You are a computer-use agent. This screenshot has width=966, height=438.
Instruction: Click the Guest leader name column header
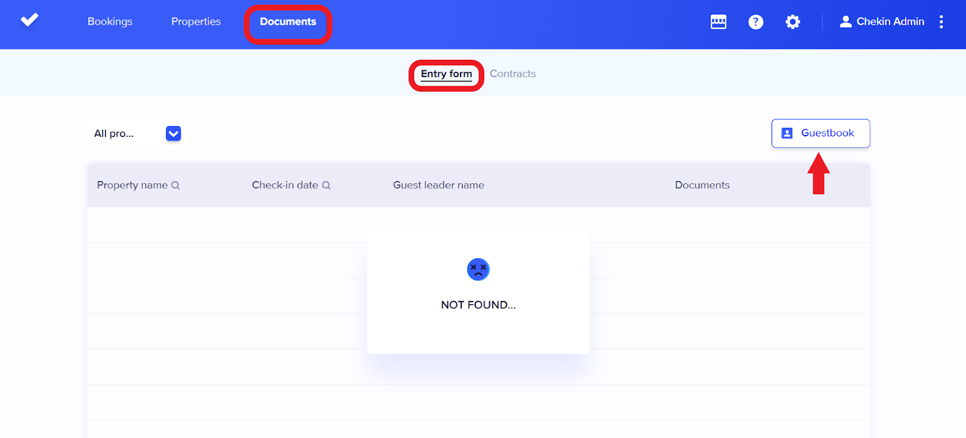(438, 185)
